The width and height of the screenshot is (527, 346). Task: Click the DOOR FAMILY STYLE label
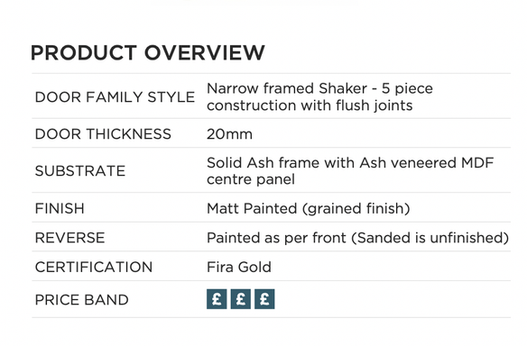115,97
